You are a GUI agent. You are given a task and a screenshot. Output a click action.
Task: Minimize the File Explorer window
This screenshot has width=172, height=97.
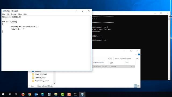(125, 51)
